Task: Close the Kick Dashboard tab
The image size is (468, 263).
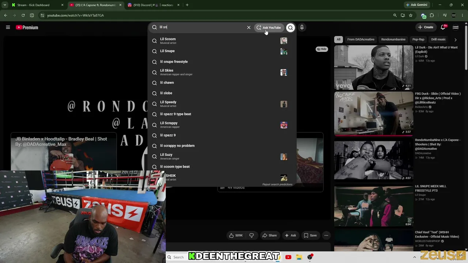Action: (62, 5)
